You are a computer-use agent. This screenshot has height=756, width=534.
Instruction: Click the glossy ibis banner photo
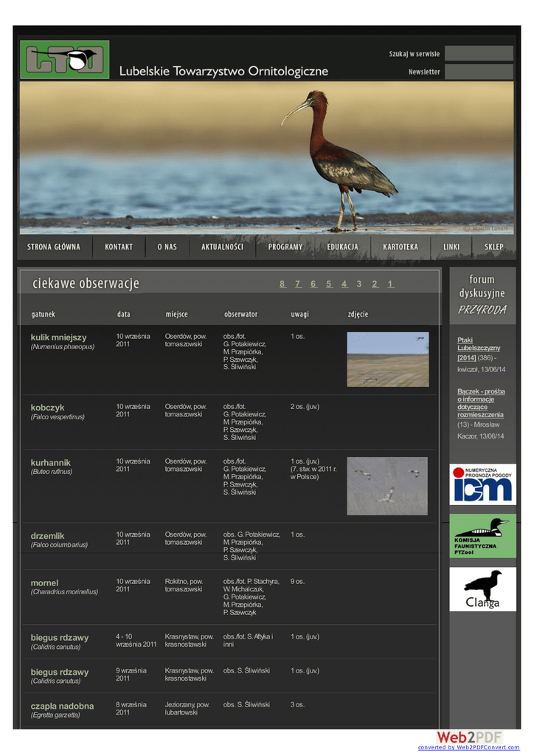(266, 157)
